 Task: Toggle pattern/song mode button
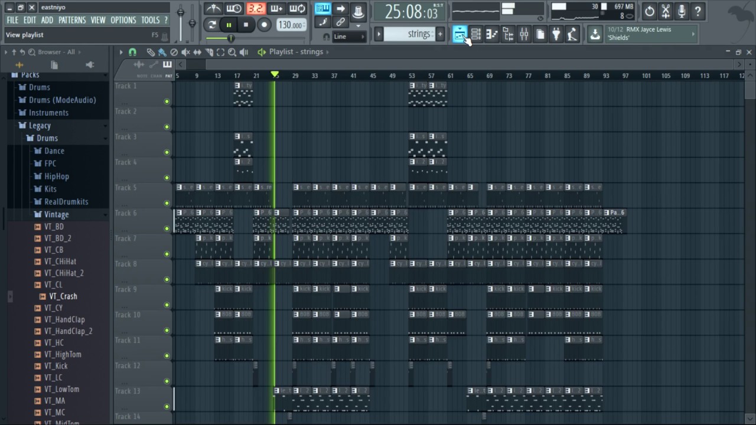point(211,25)
